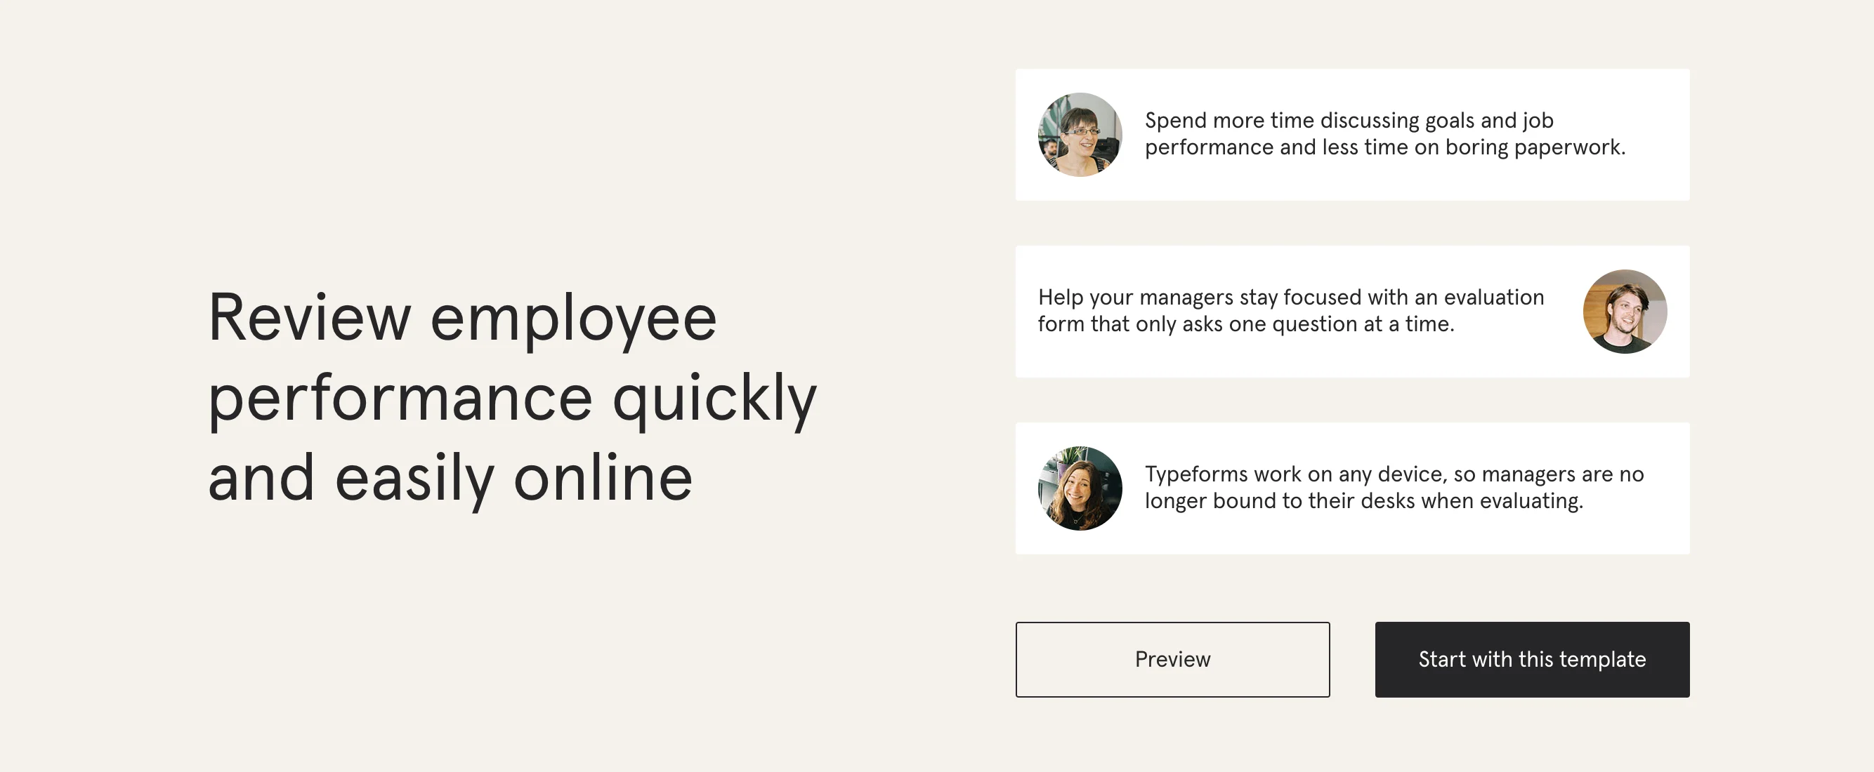Screen dimensions: 1874x772
Task: Click the Preview button
Action: point(1172,659)
